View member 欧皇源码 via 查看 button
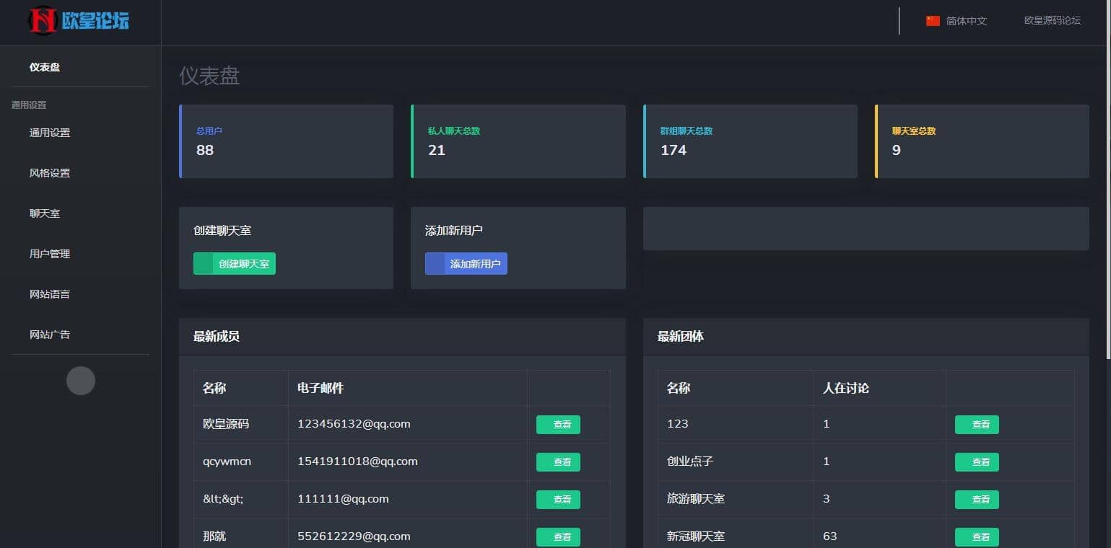1111x548 pixels. pos(558,425)
